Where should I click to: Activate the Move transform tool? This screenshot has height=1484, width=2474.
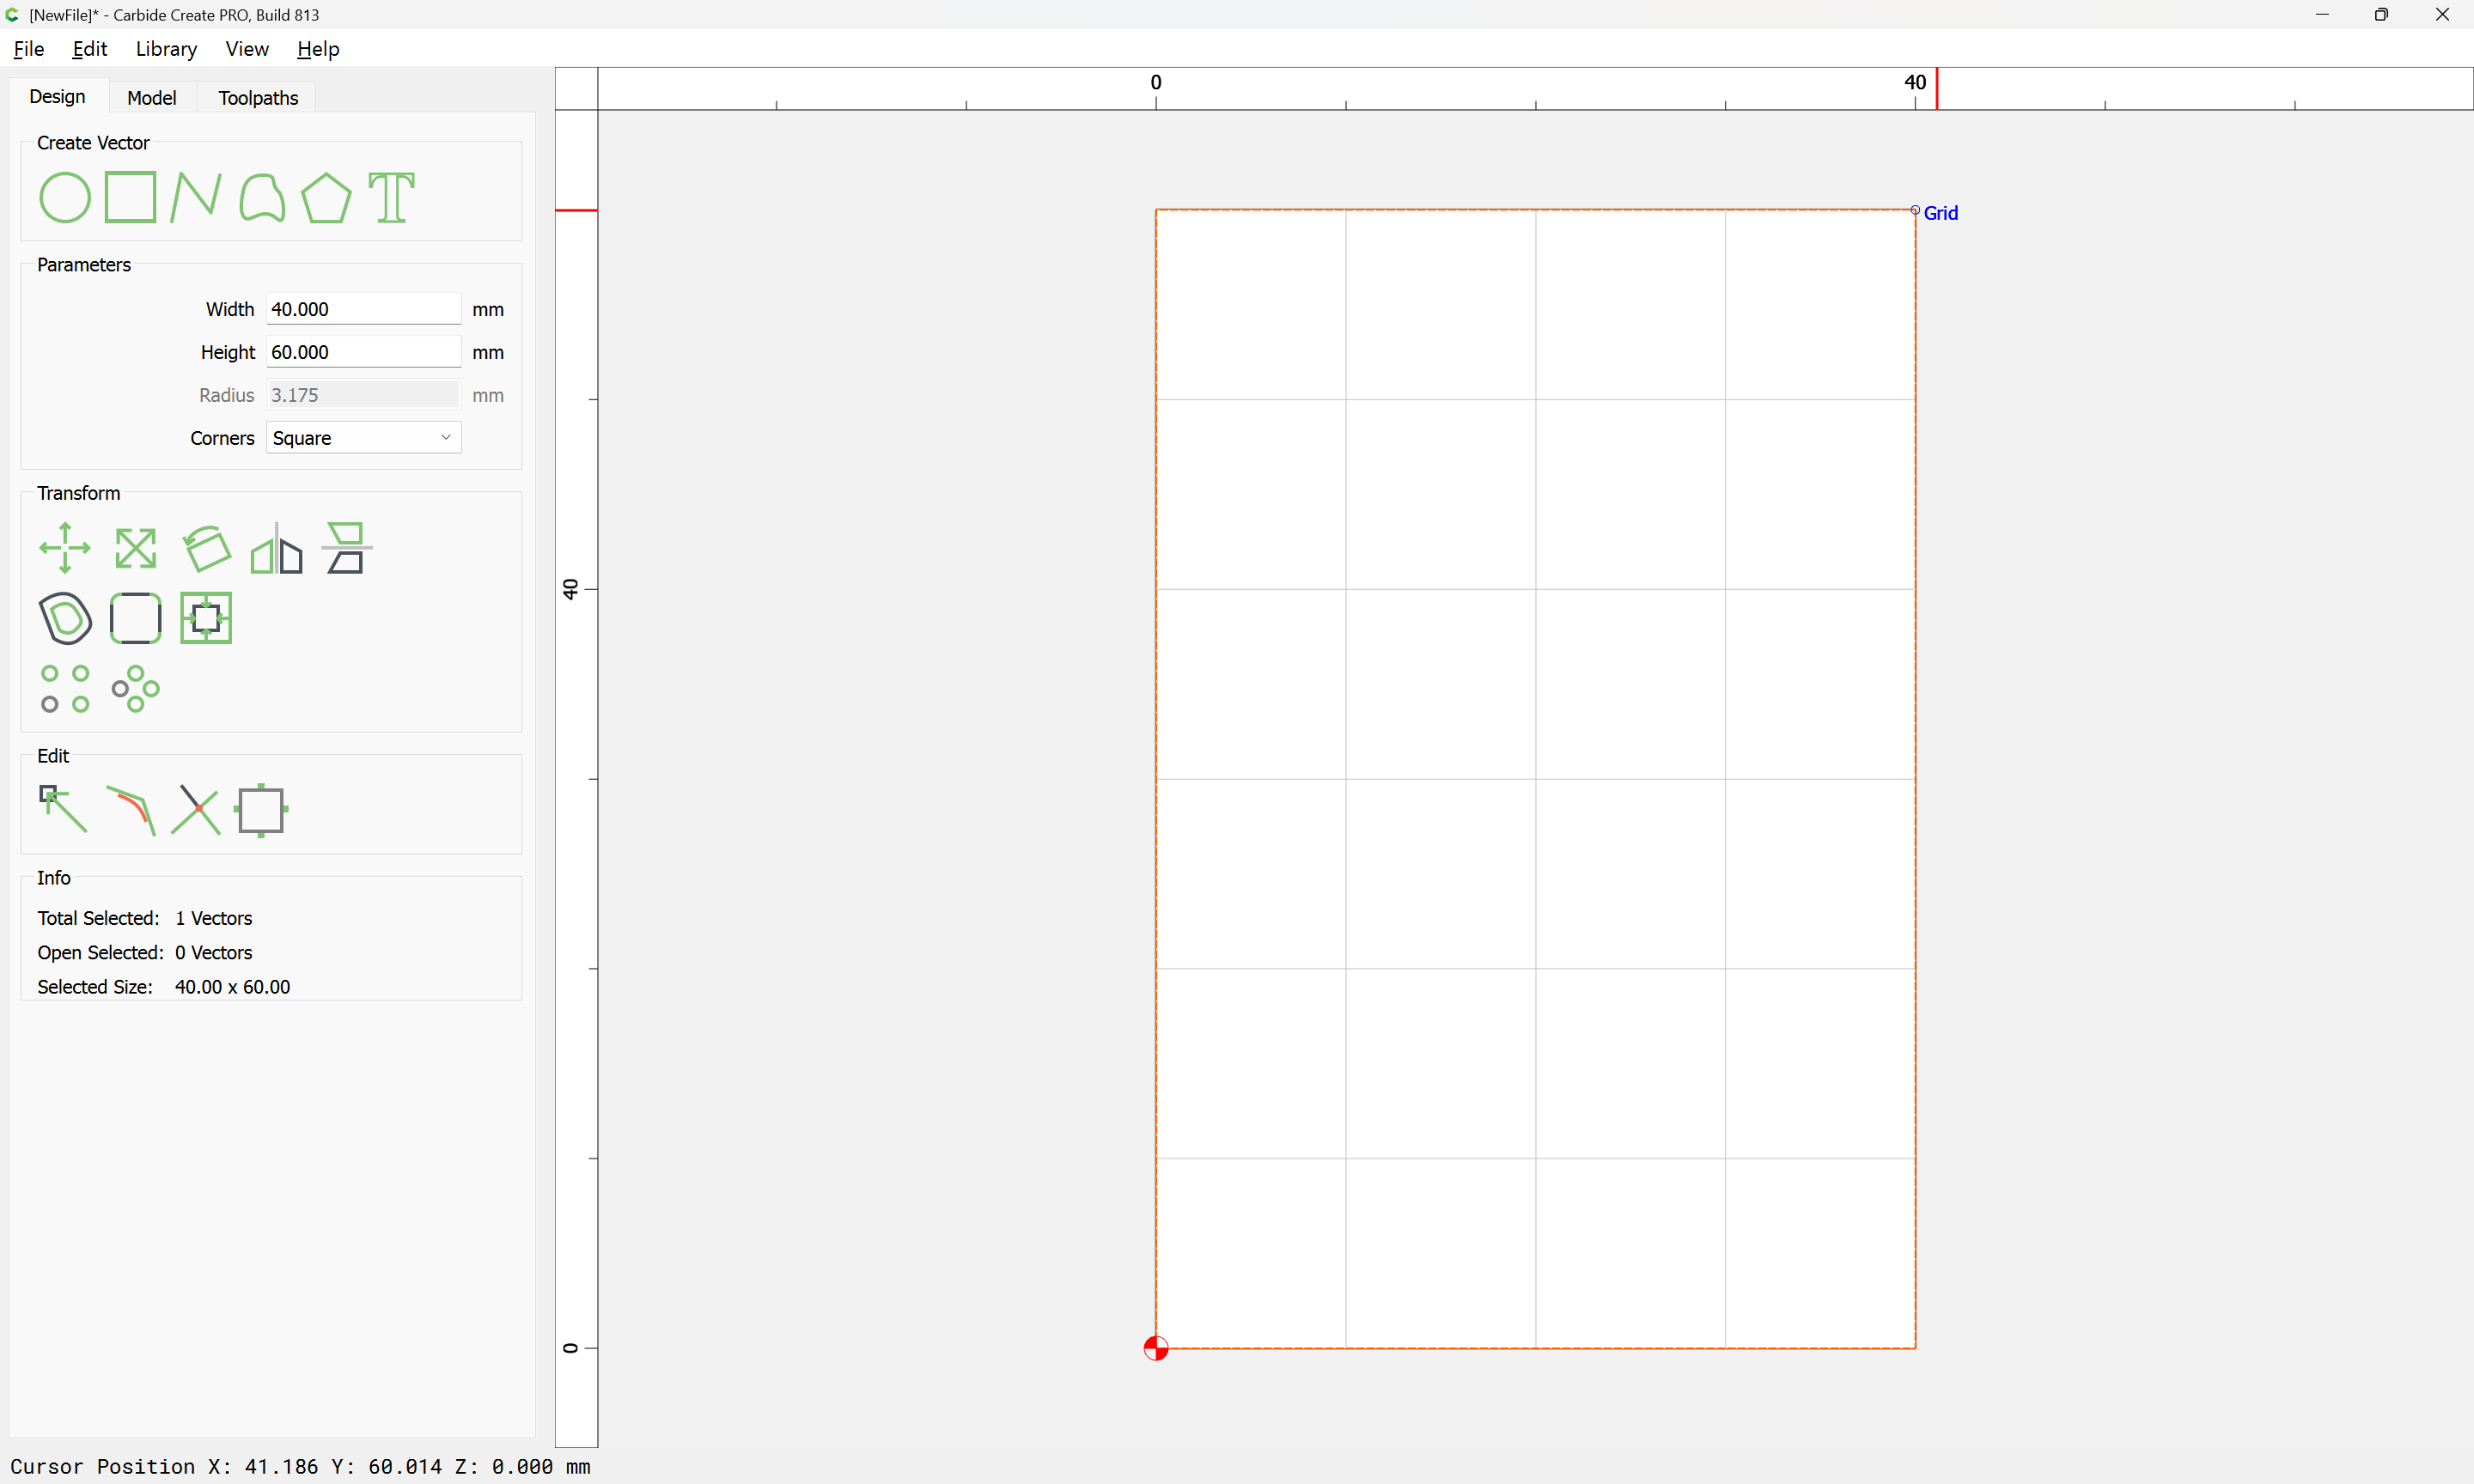point(65,548)
